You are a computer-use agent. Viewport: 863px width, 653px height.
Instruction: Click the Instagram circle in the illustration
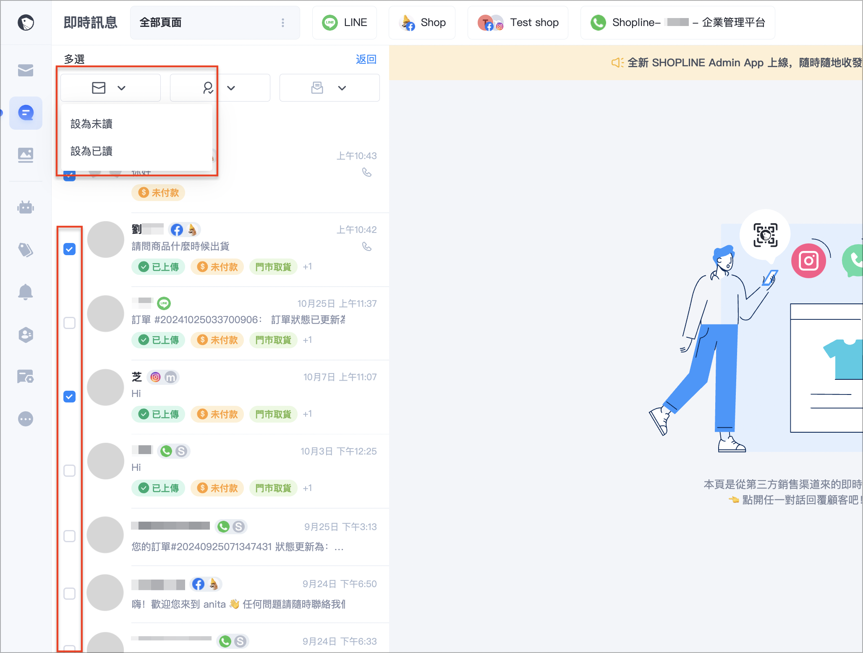tap(808, 261)
